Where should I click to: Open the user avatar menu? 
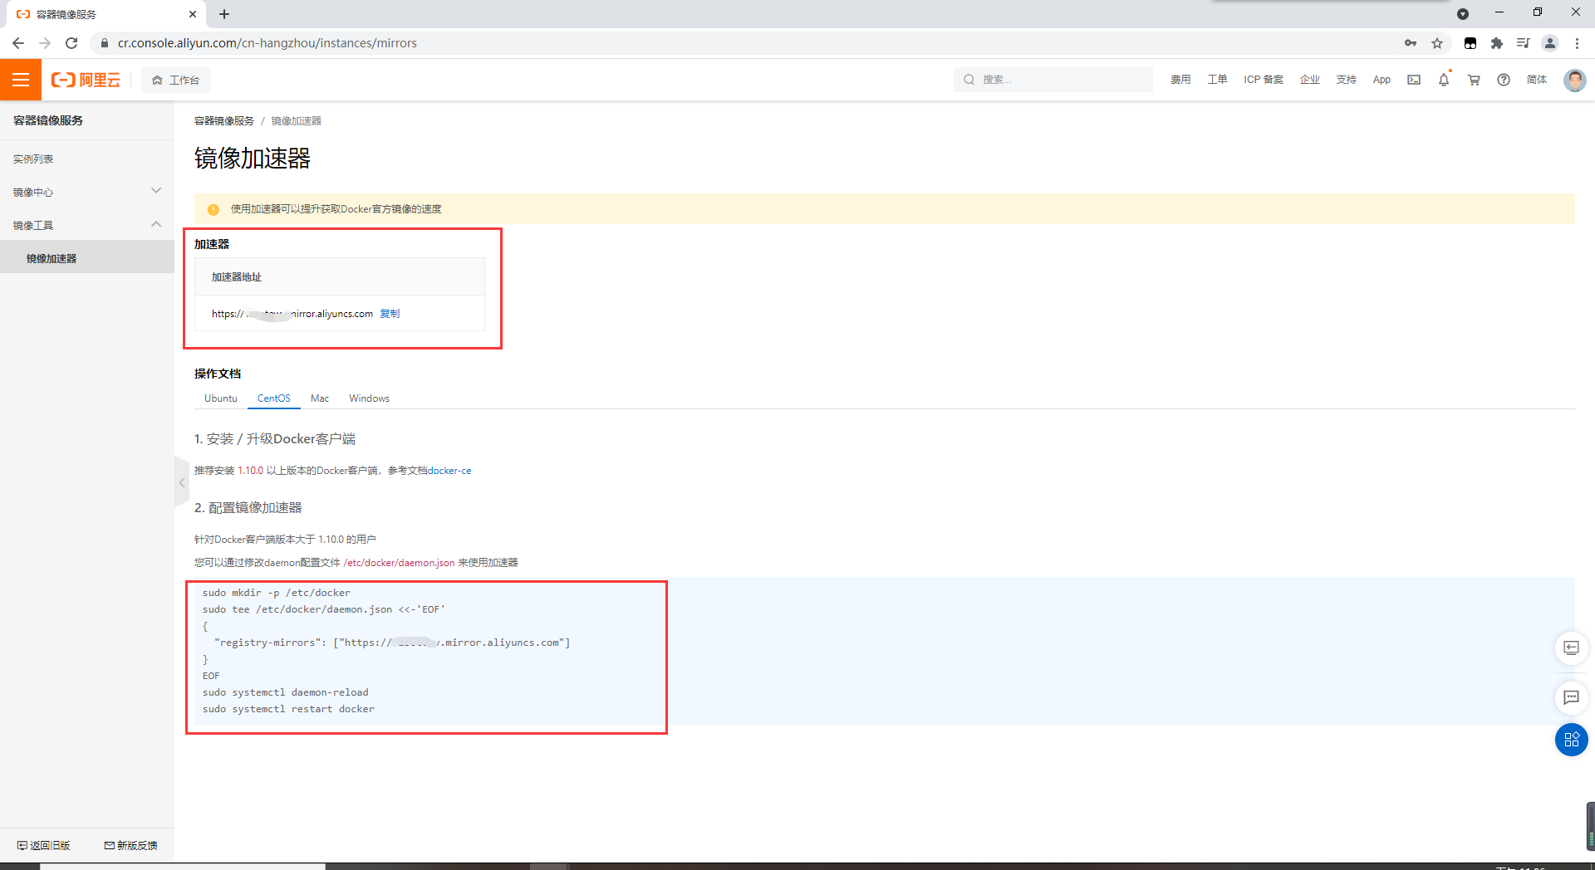[x=1574, y=80]
